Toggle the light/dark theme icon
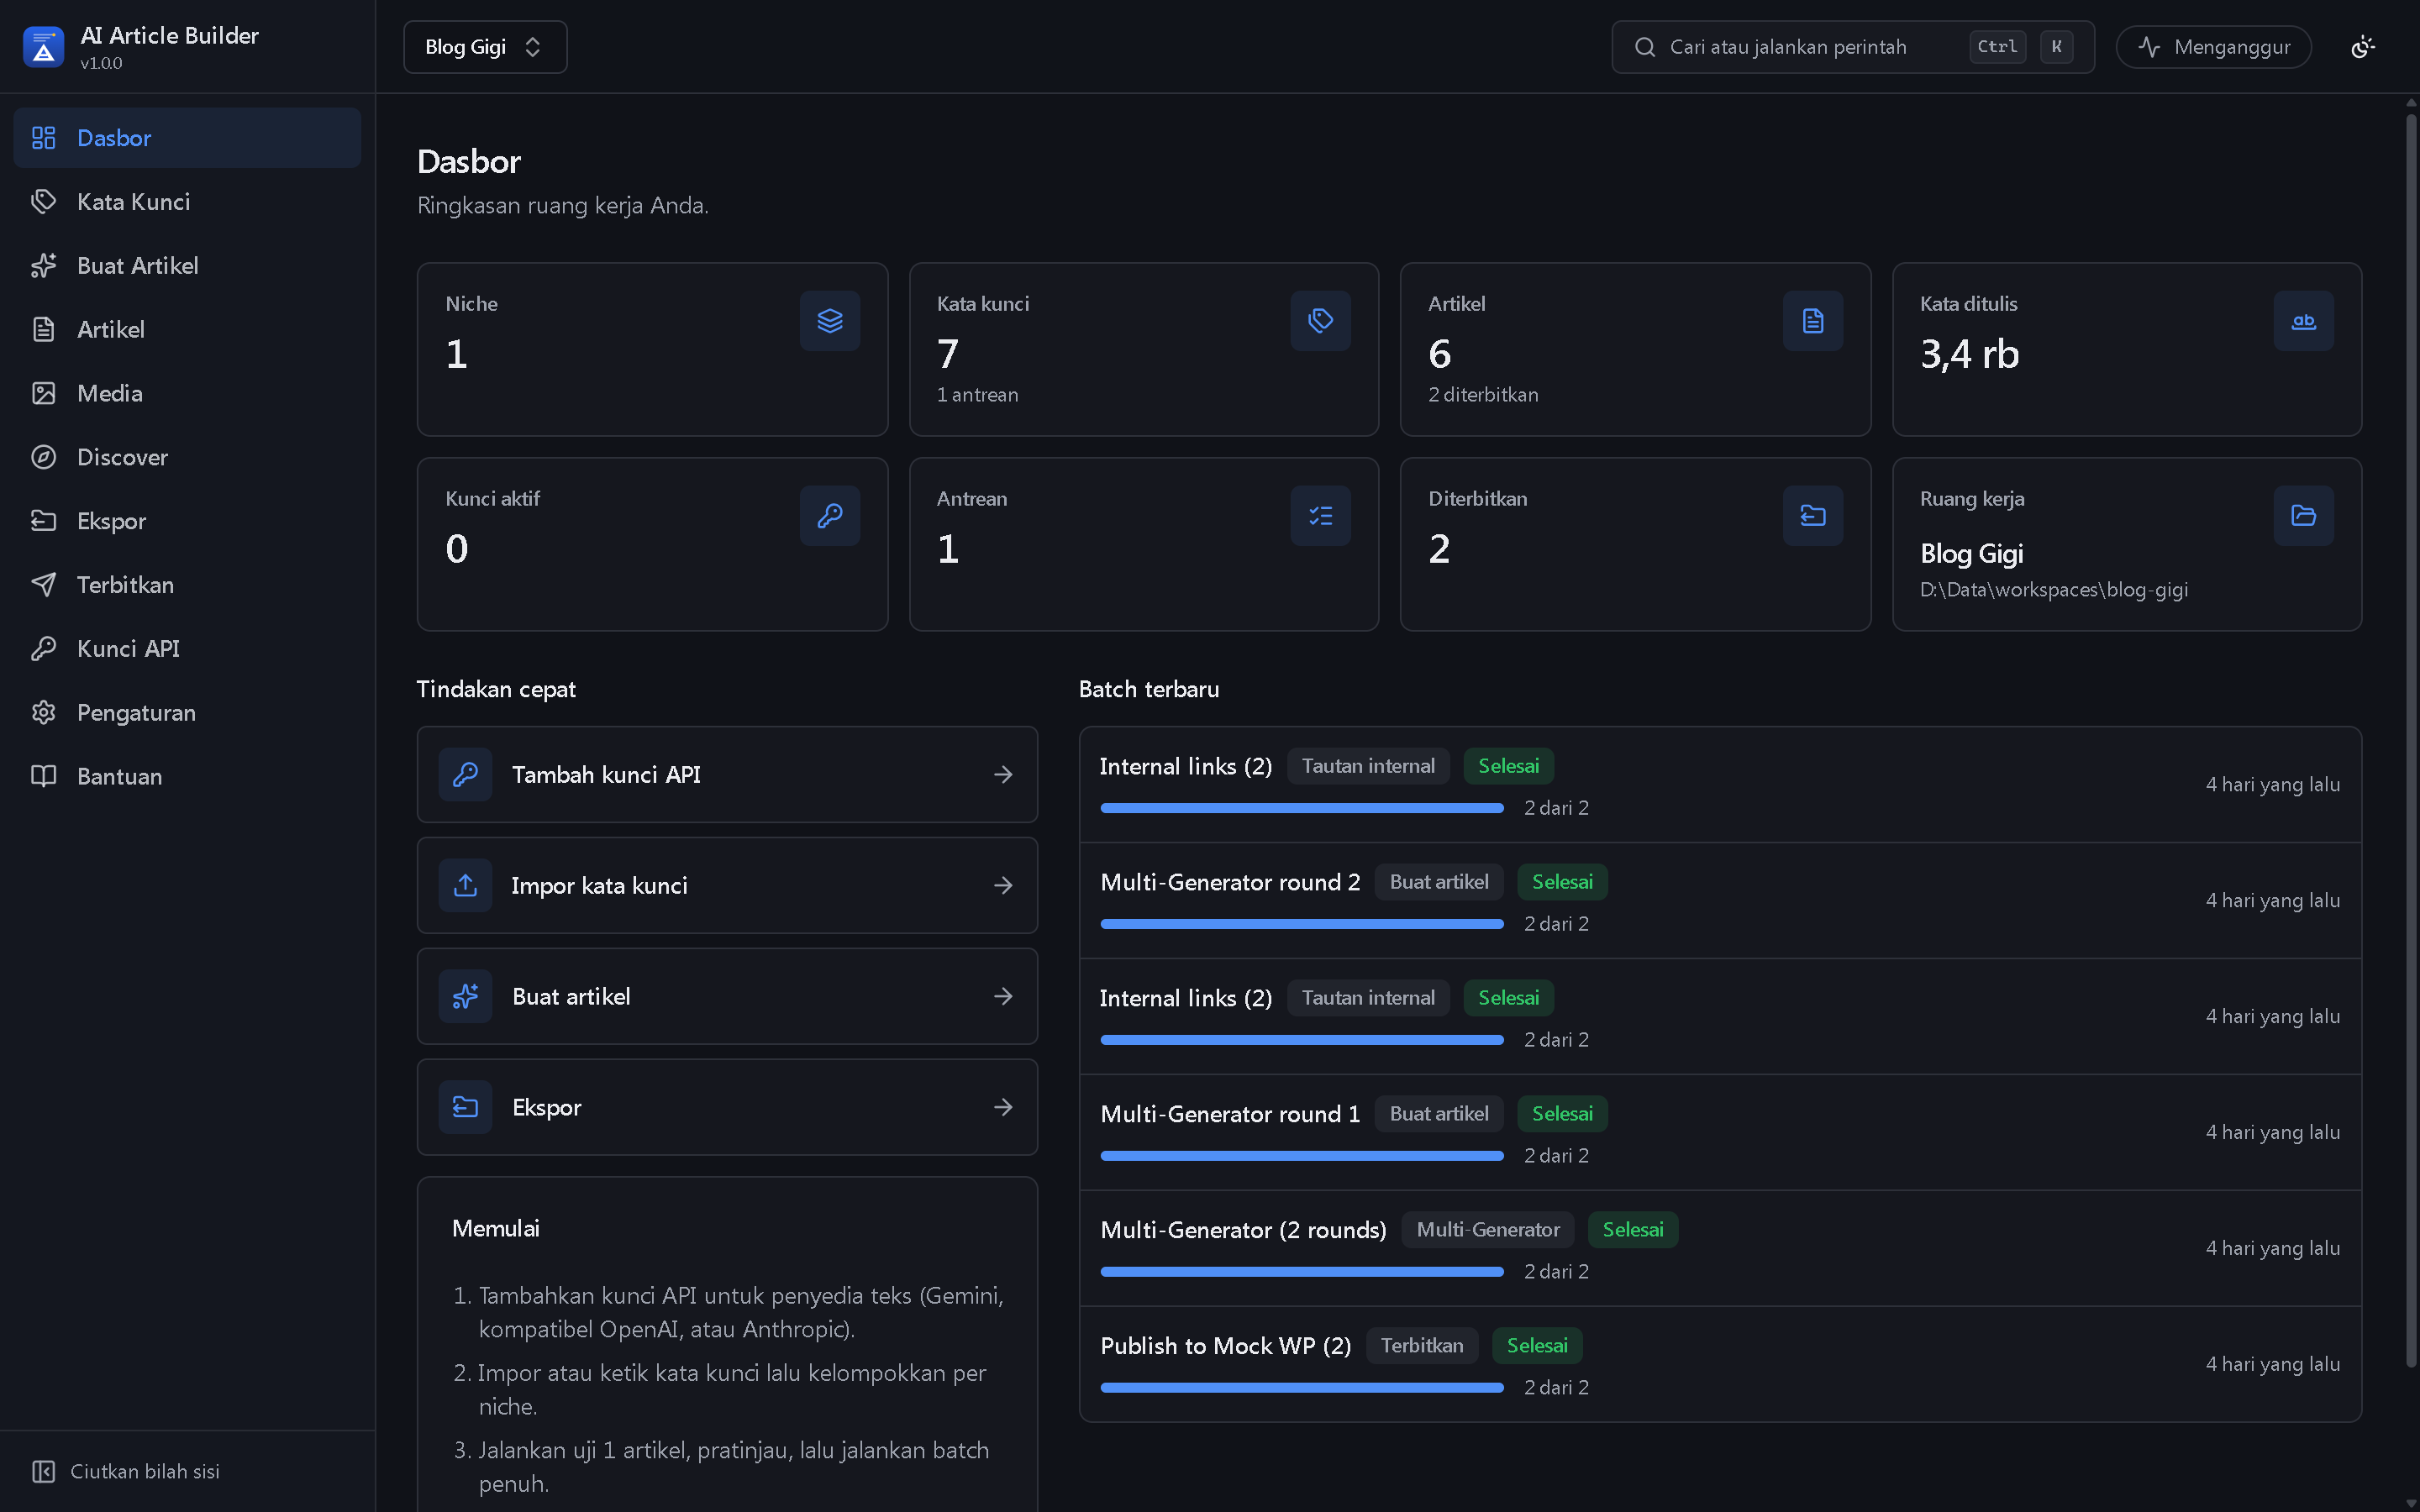 pyautogui.click(x=2362, y=47)
